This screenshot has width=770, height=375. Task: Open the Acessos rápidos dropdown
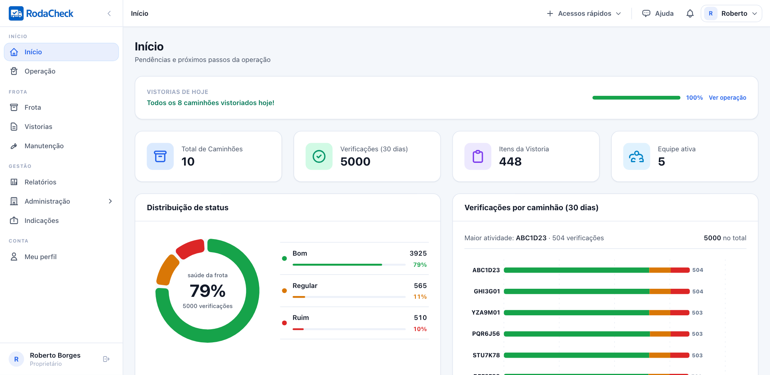pyautogui.click(x=584, y=13)
